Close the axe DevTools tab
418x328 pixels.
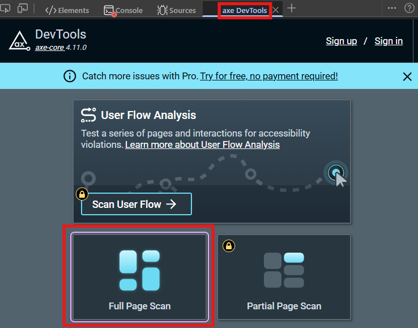tap(276, 10)
